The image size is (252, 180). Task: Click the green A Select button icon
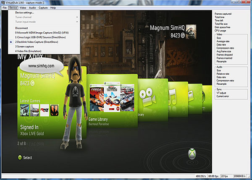coord(20,157)
